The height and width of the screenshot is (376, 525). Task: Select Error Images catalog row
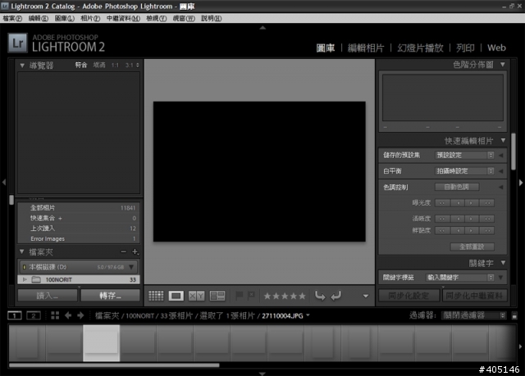79,239
